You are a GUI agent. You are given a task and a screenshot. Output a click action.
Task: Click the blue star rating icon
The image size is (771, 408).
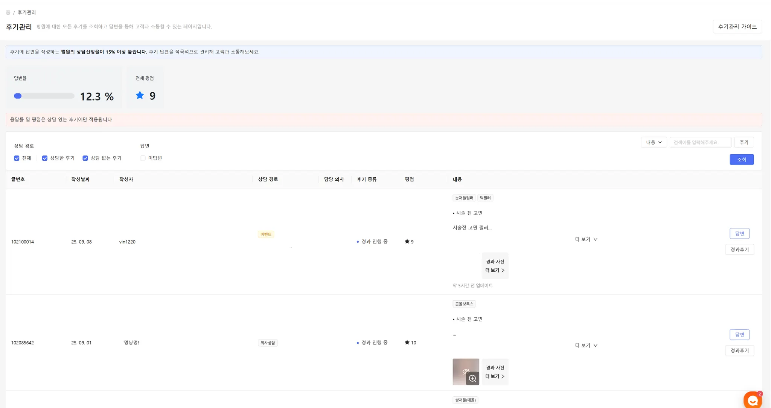point(140,95)
